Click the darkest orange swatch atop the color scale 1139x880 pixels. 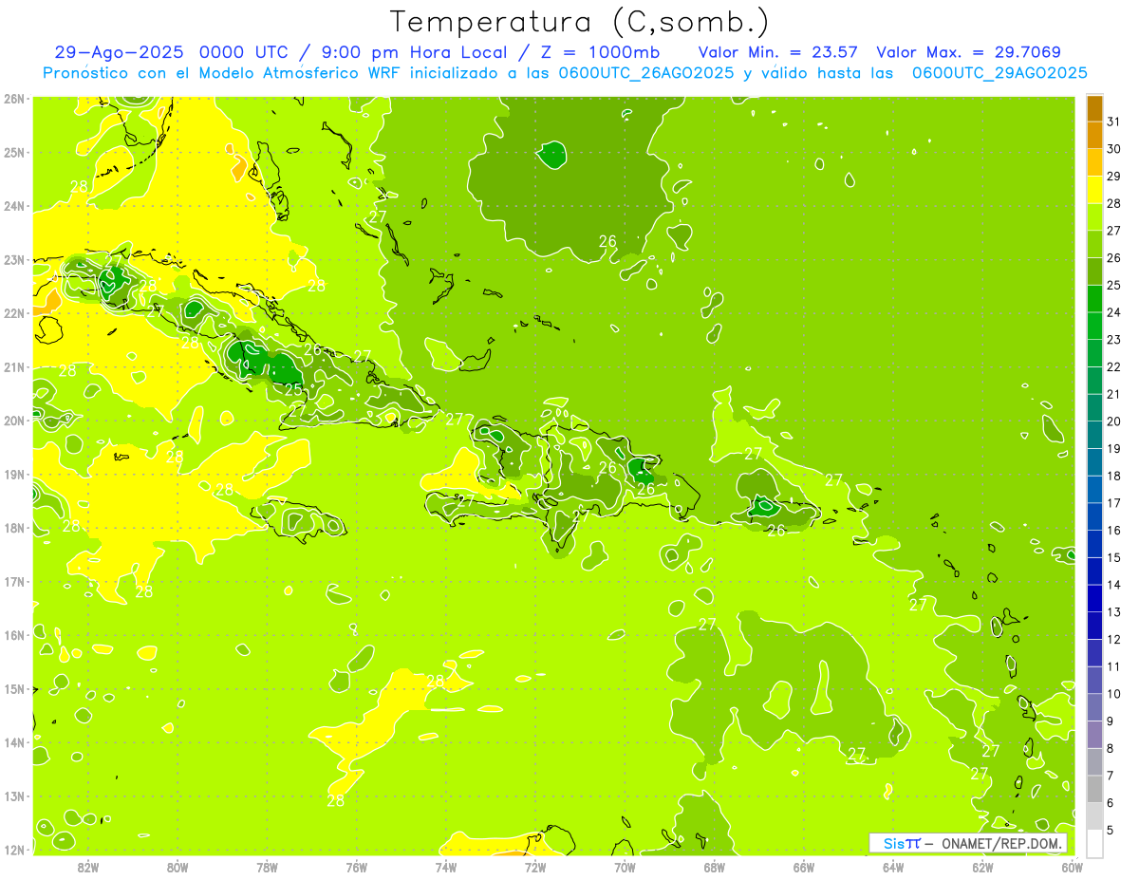point(1094,108)
